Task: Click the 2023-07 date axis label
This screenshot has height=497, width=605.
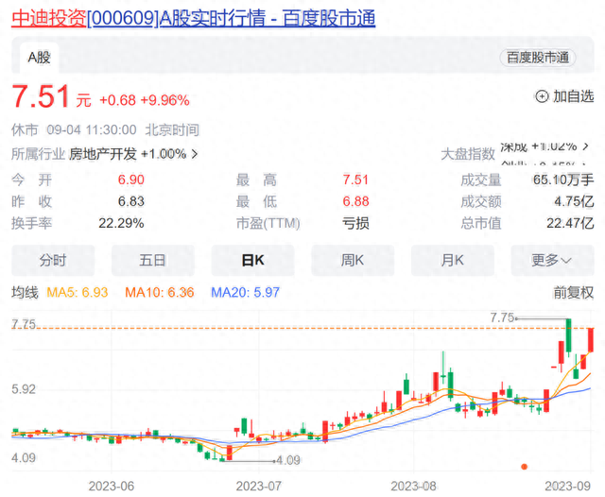Action: (x=258, y=487)
